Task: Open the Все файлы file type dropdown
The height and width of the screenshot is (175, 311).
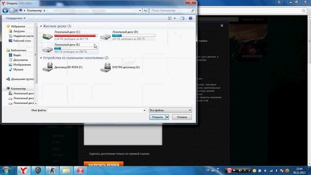Action: tap(171, 110)
